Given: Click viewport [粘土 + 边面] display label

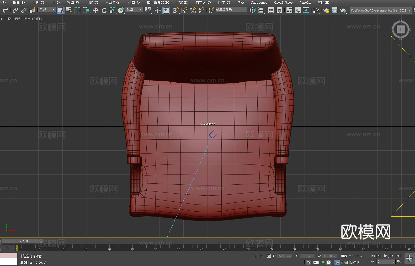Looking at the screenshot, I should [x=33, y=19].
